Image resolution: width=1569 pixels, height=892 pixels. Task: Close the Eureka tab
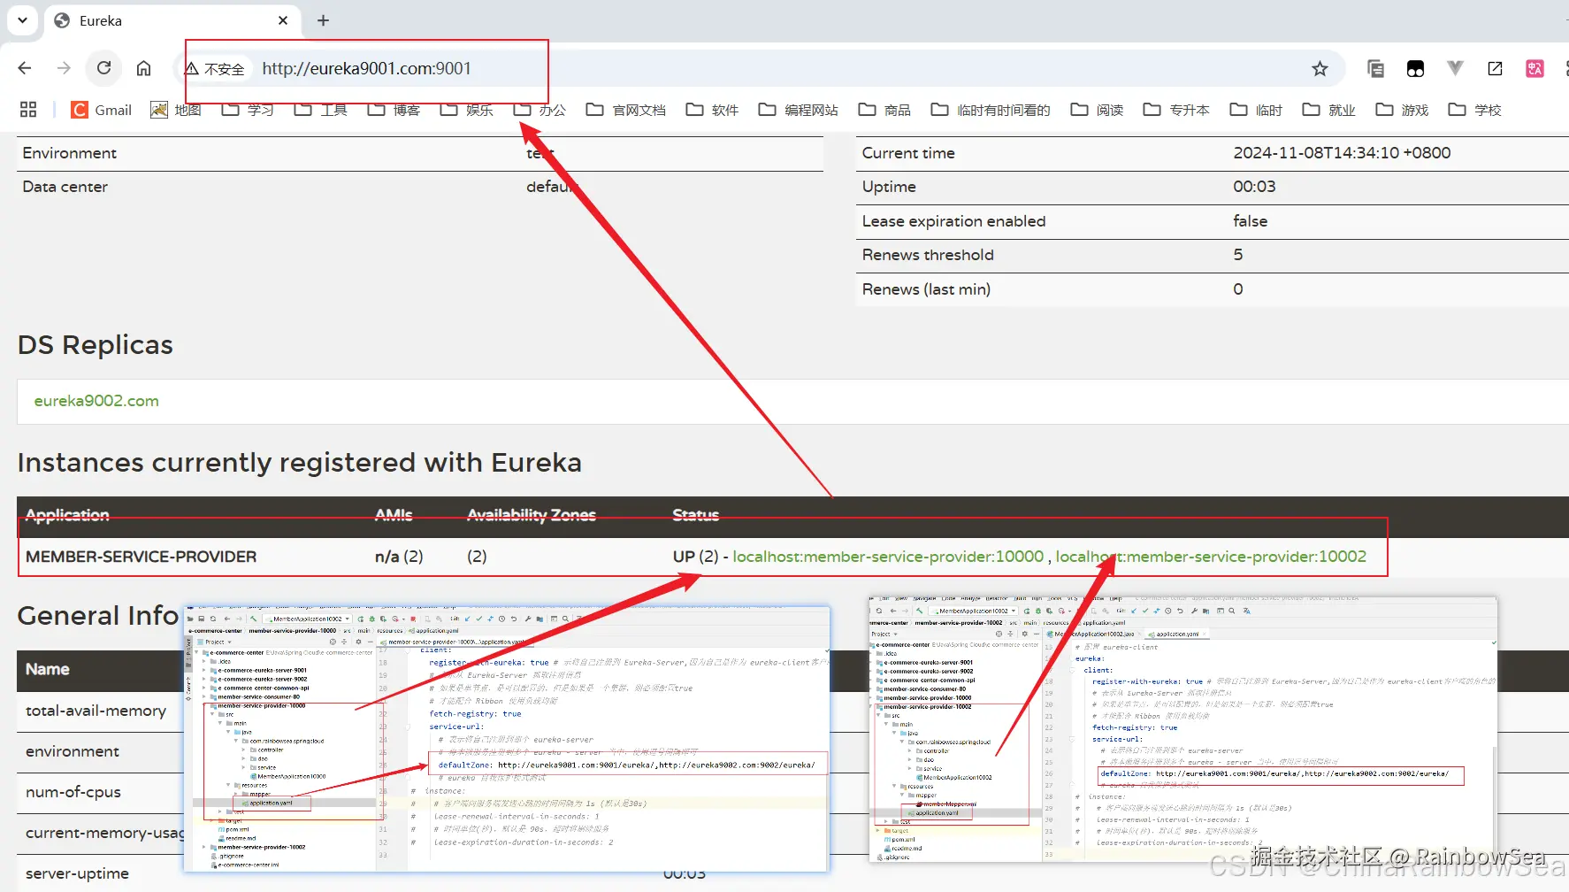point(283,20)
